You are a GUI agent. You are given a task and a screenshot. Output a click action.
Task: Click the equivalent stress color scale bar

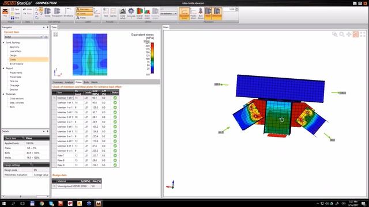tap(152, 57)
